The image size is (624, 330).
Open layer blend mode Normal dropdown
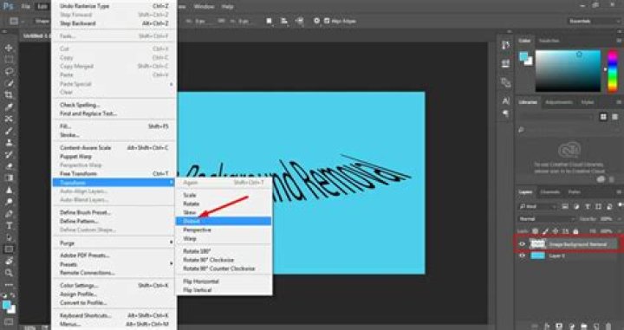(546, 219)
